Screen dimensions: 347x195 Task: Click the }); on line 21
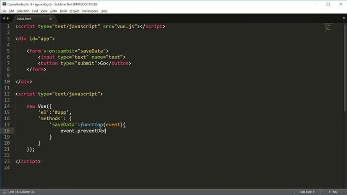tap(31, 149)
